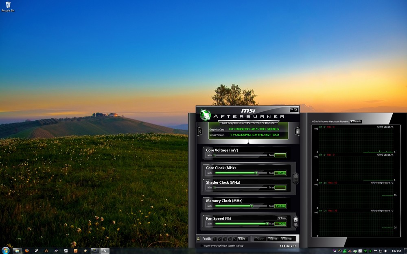Select profile slot 5
The image size is (407, 254).
pyautogui.click(x=234, y=239)
